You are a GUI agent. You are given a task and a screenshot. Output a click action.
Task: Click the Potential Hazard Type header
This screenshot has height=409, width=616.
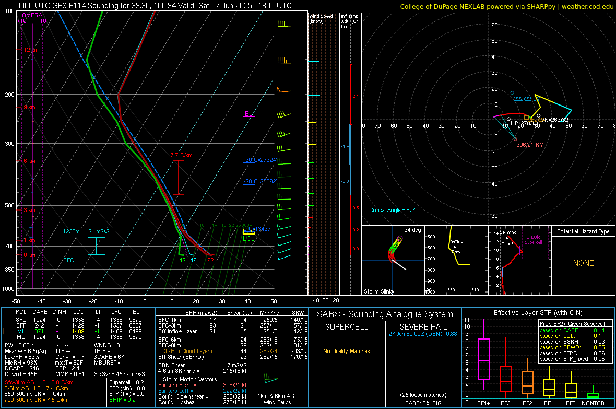coord(584,231)
